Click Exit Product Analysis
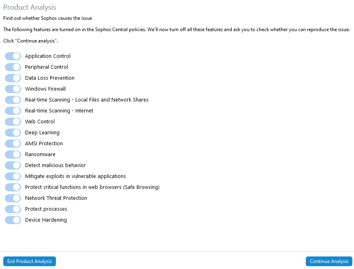 point(29,261)
